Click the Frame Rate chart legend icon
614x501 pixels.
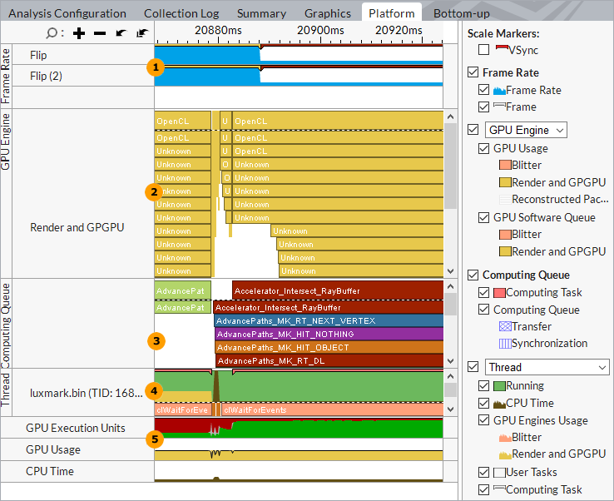click(x=499, y=90)
